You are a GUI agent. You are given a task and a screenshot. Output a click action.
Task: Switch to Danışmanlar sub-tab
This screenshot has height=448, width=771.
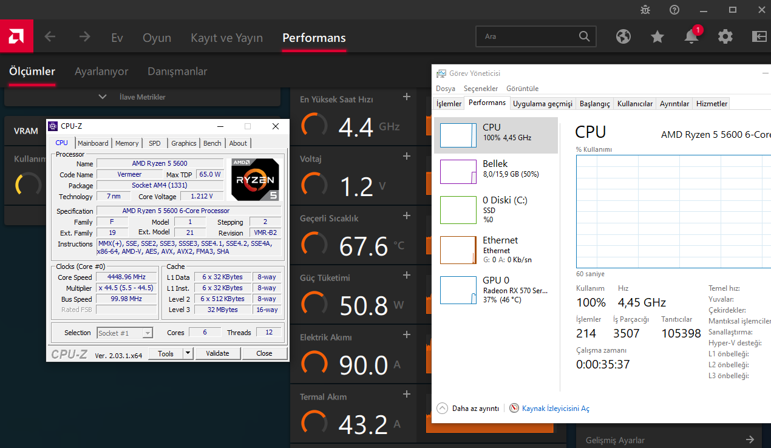click(177, 71)
